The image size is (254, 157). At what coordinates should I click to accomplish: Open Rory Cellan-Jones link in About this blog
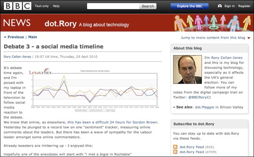(x=227, y=58)
